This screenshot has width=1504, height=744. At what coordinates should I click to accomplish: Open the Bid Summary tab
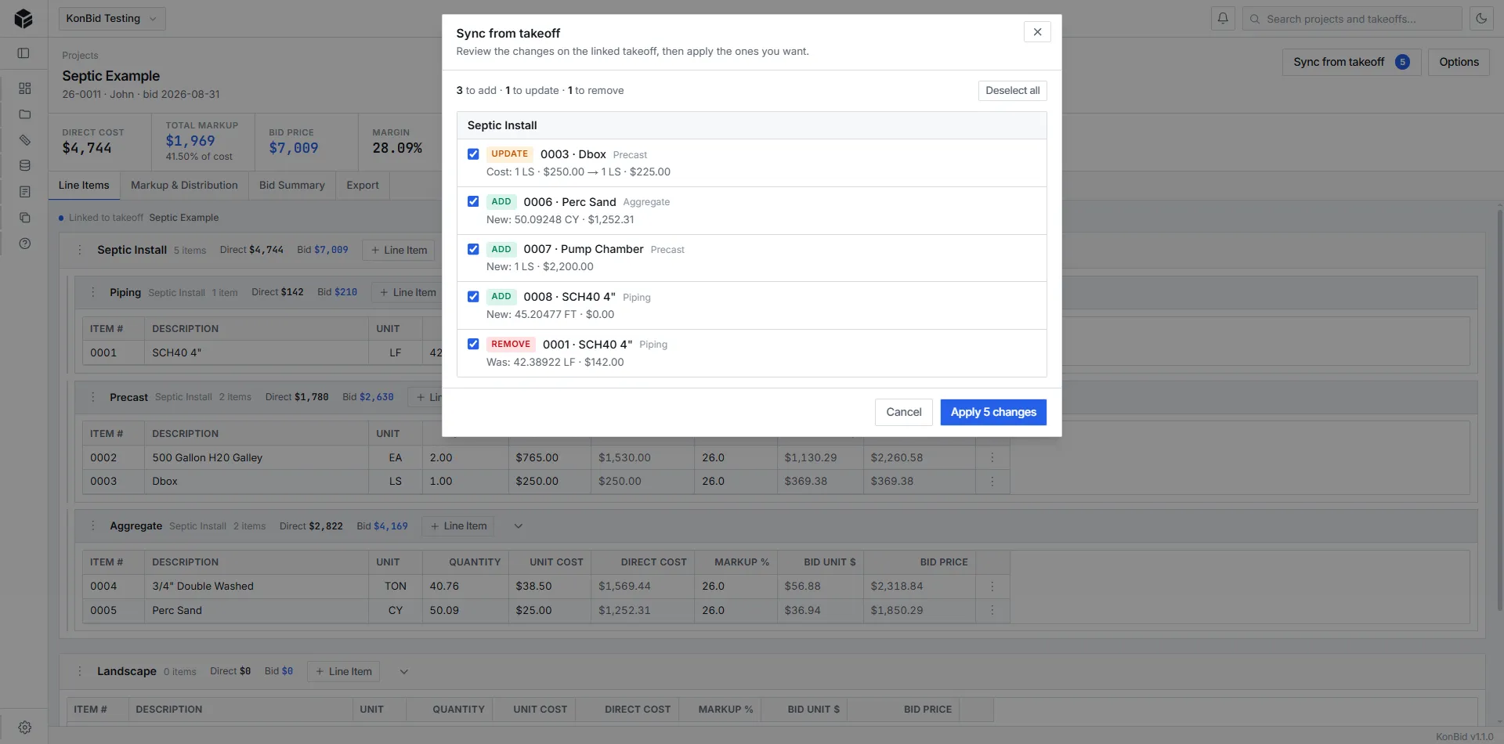(x=292, y=186)
